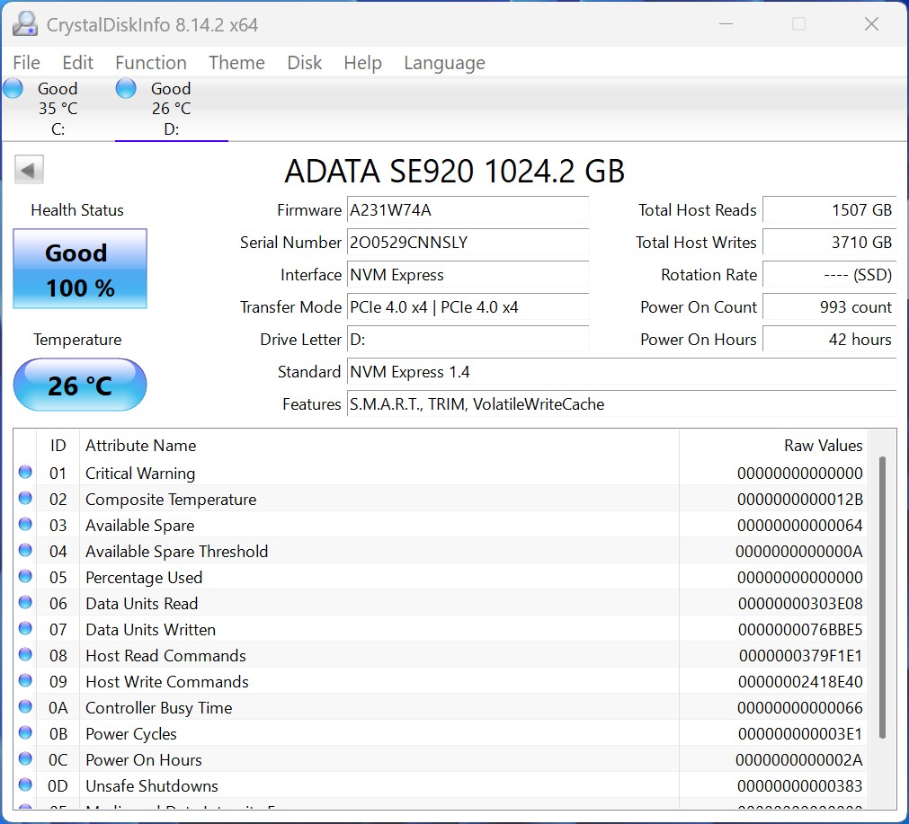Click the Raw Values column header

(x=823, y=446)
